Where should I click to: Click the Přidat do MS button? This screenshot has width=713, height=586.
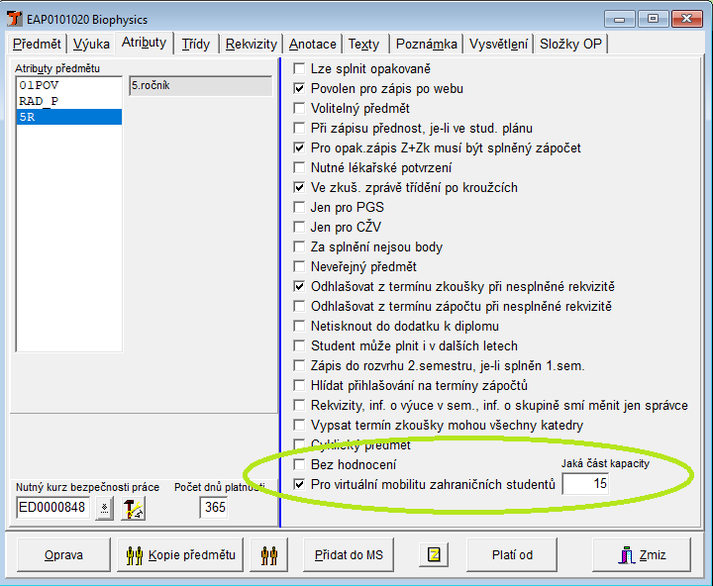[349, 555]
